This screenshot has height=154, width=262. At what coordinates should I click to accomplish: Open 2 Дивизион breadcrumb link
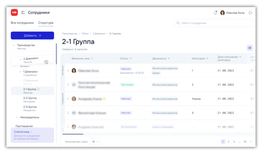(99, 33)
